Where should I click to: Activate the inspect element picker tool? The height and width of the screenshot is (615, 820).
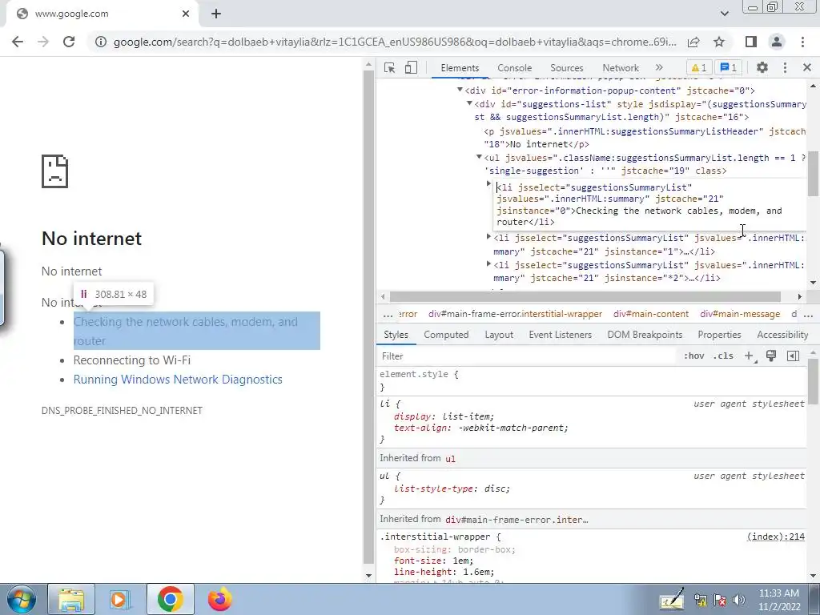[390, 68]
